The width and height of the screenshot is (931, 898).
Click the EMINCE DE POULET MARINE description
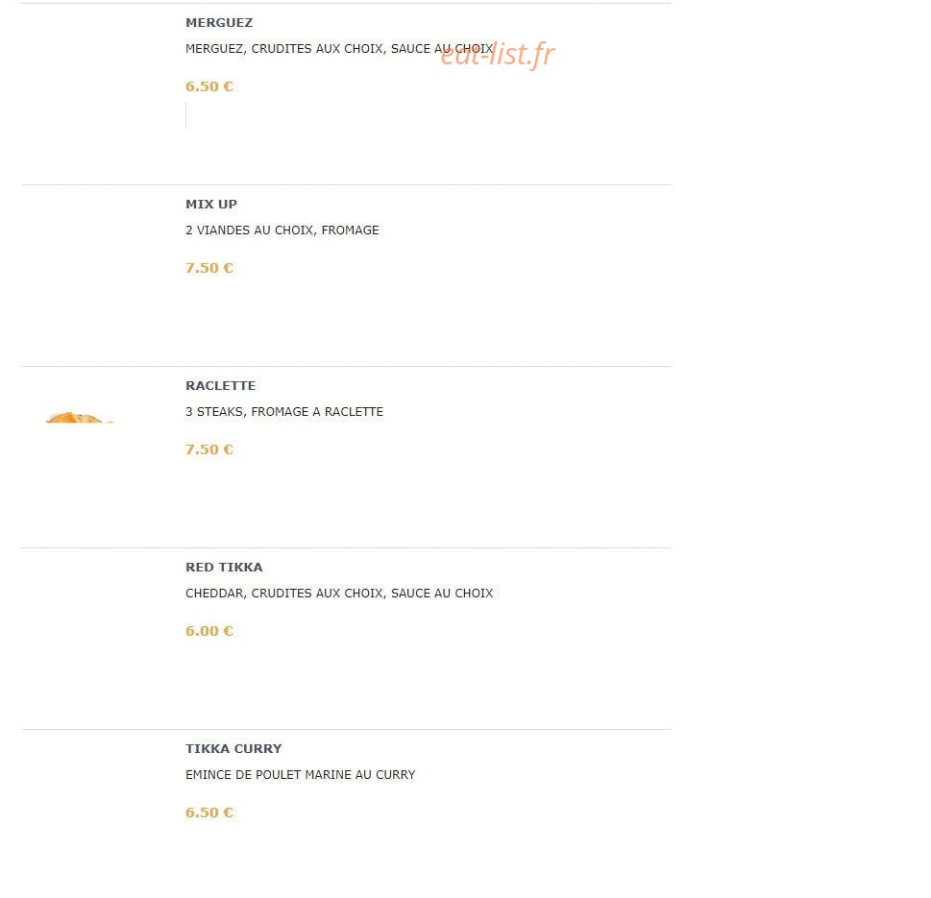[301, 775]
